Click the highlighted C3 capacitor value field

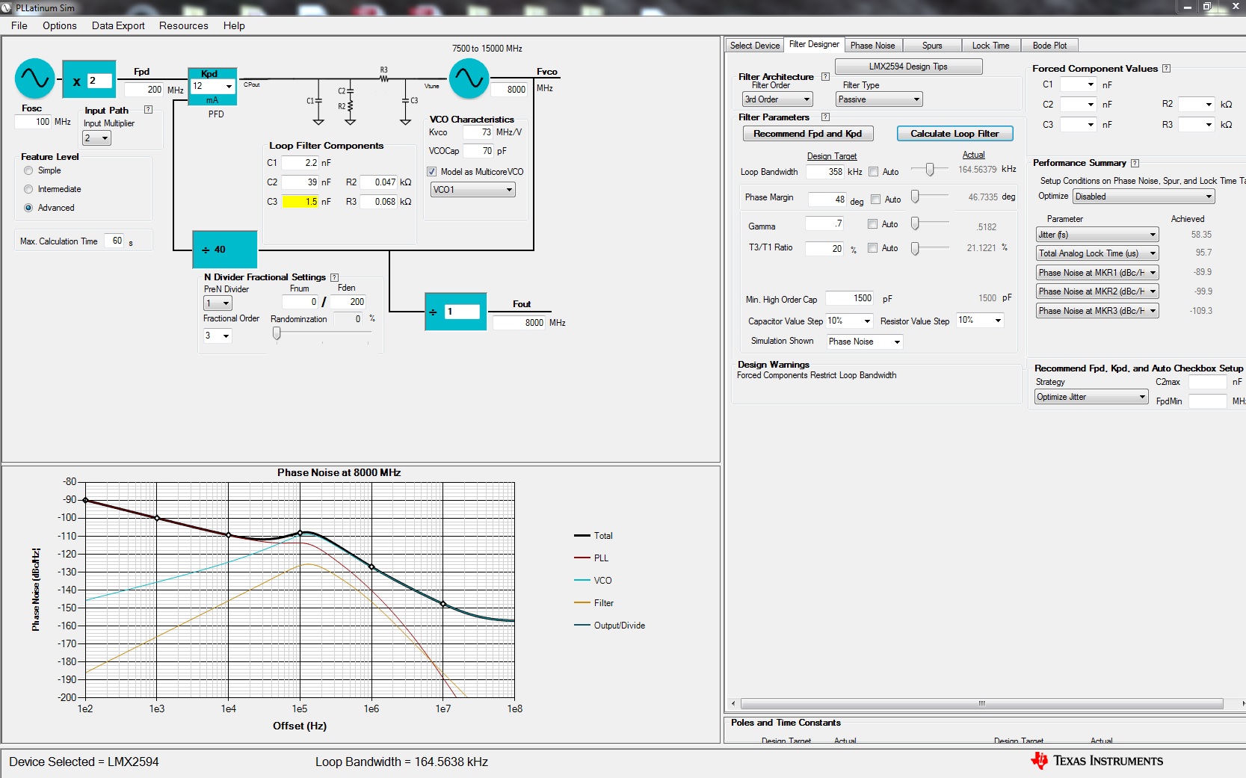coord(300,202)
